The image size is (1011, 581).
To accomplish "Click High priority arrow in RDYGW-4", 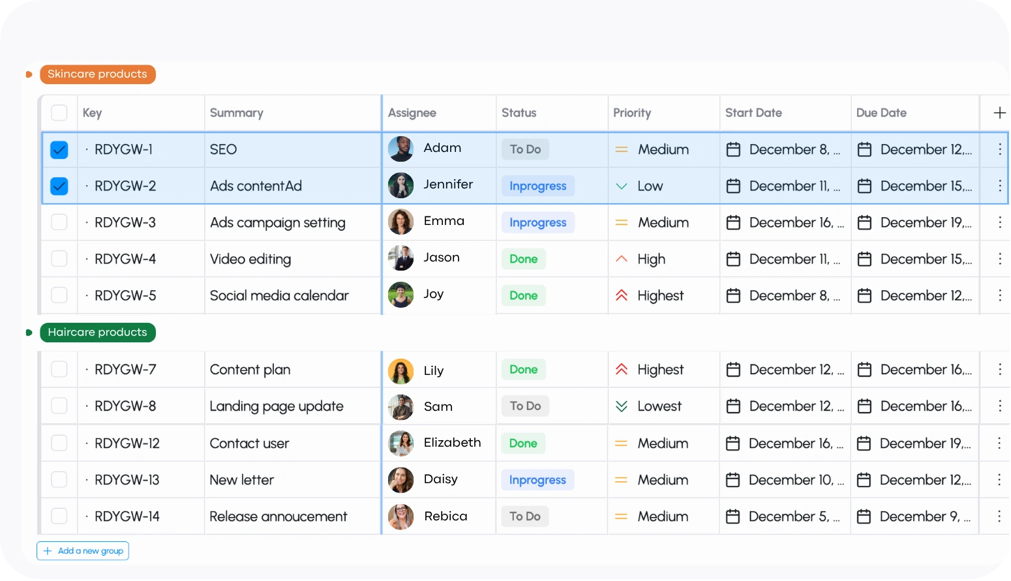I will point(622,259).
